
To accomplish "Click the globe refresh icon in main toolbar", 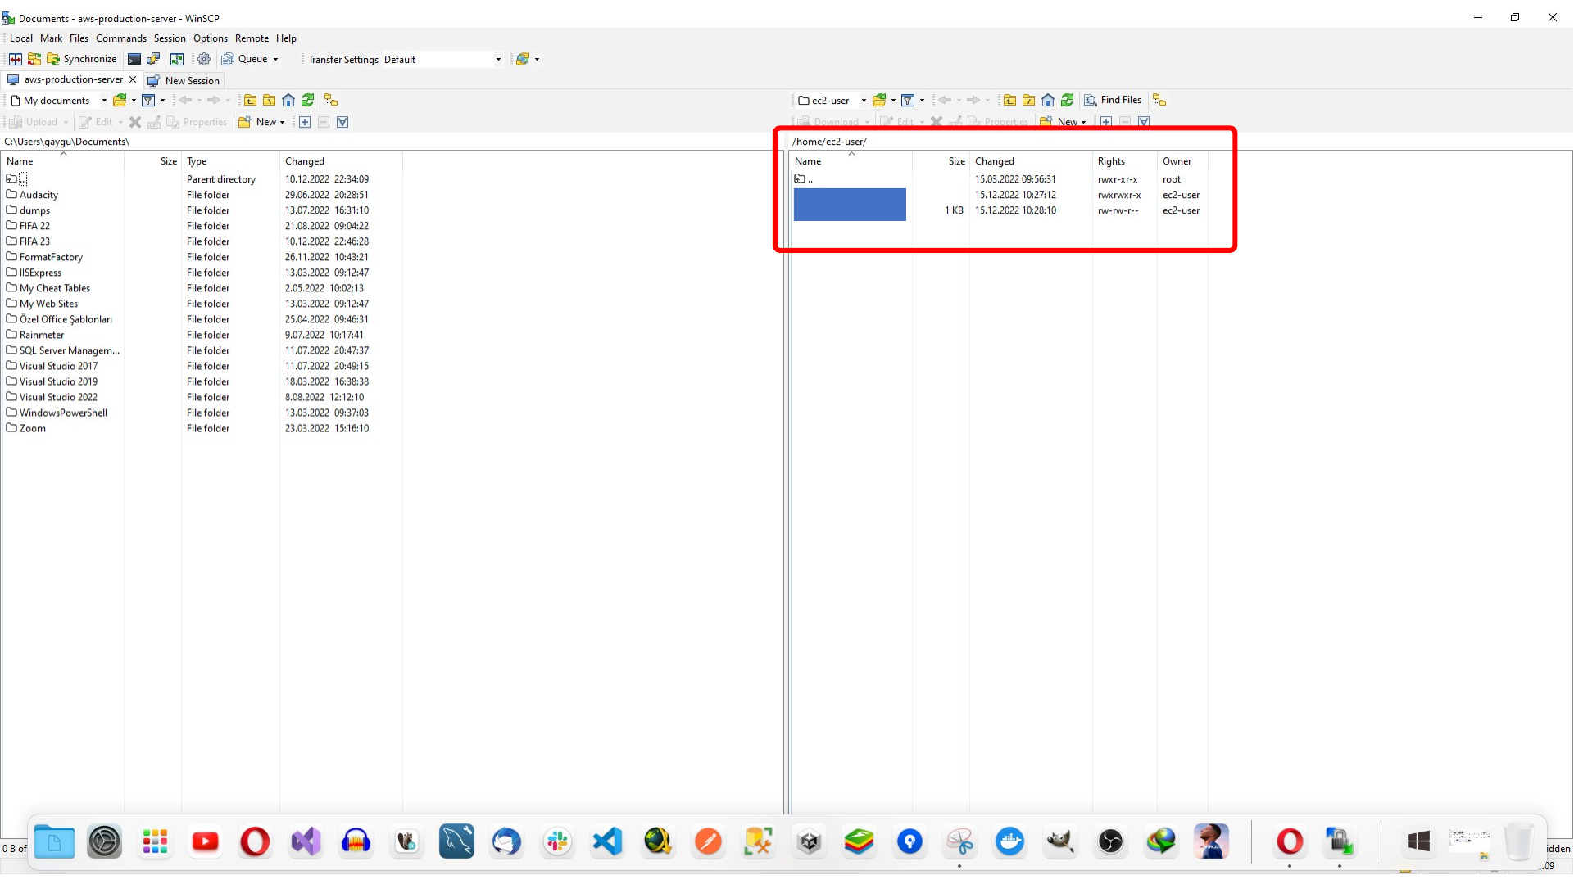I will [x=522, y=59].
